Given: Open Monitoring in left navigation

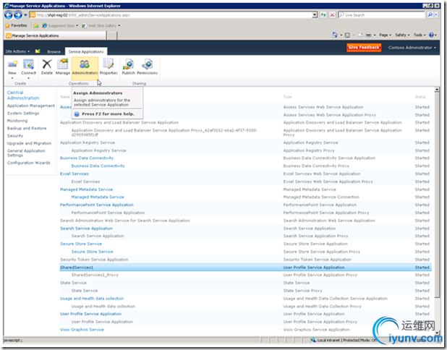Looking at the screenshot, I should 17,121.
